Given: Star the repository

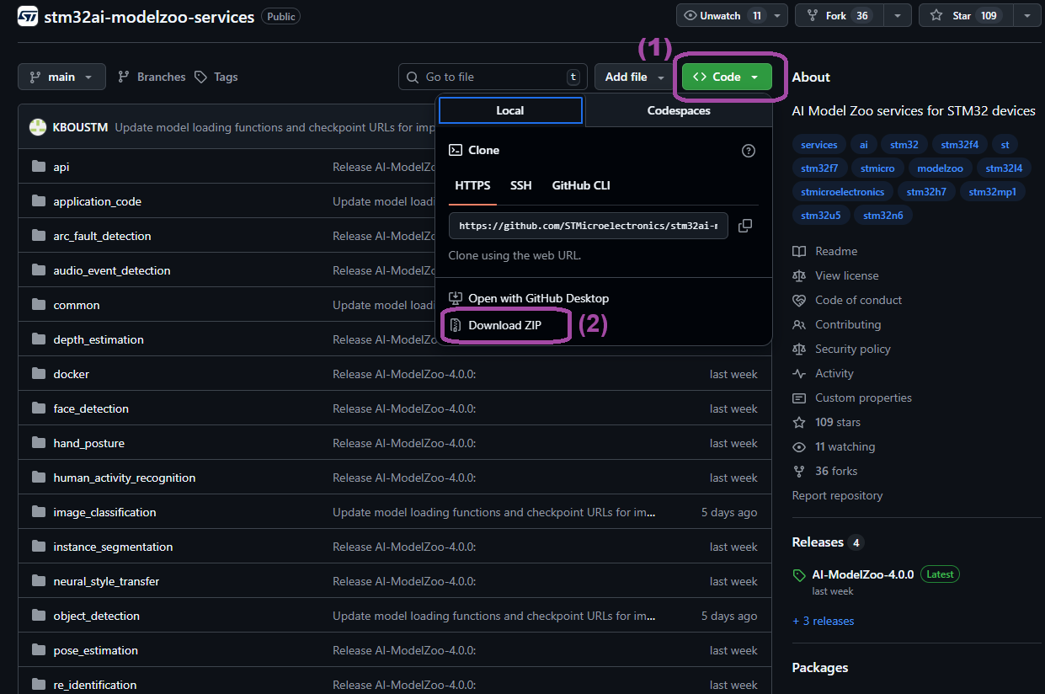Looking at the screenshot, I should point(967,15).
